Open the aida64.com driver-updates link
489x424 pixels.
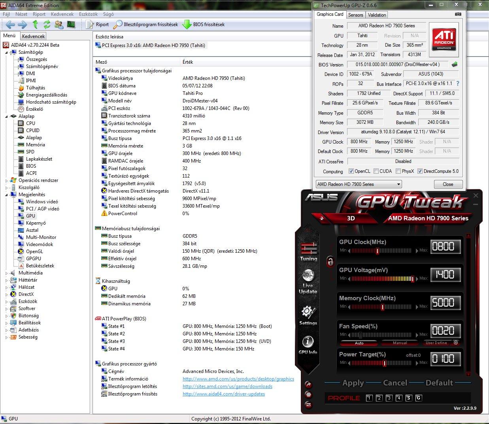[x=224, y=394]
